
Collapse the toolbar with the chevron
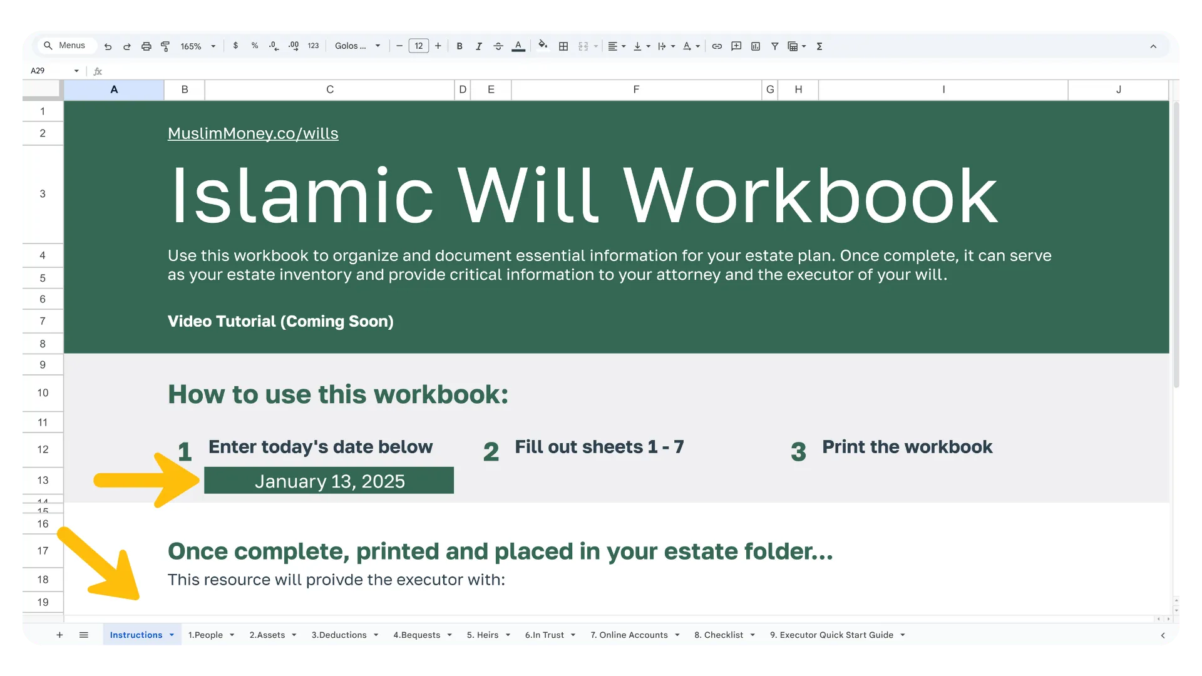click(x=1153, y=46)
